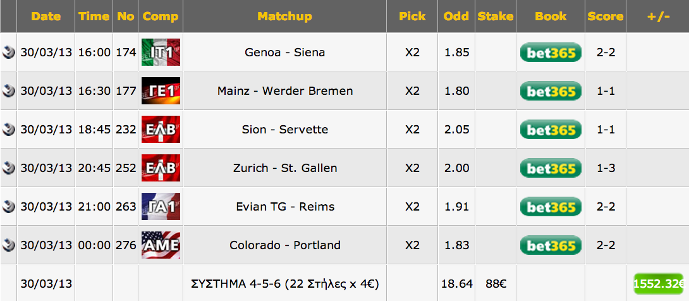The height and width of the screenshot is (301, 689).
Task: Click the green 1552.32€ profit badge
Action: [x=658, y=283]
